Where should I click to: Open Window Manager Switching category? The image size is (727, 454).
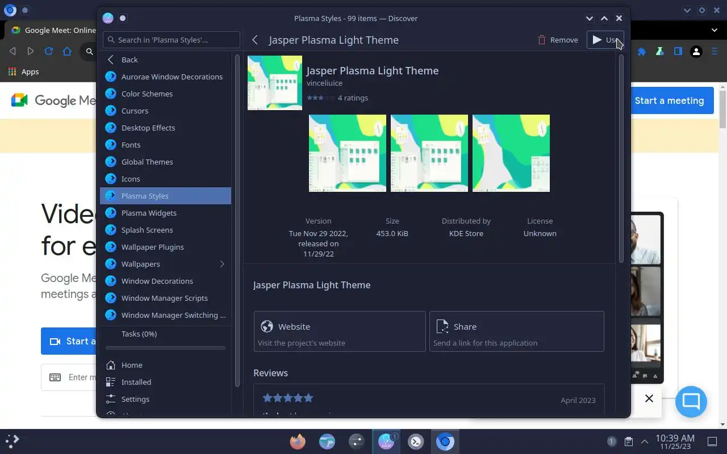tap(165, 315)
